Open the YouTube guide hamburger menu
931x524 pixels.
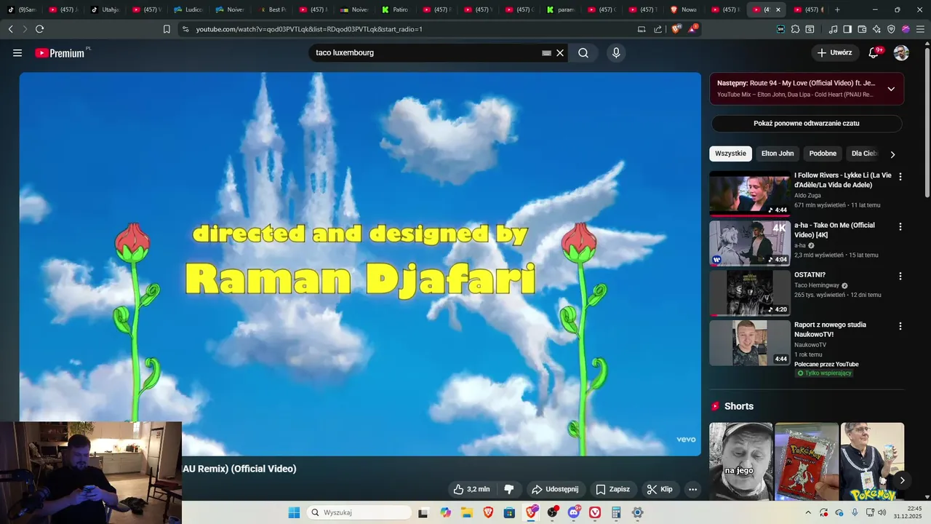pos(17,53)
